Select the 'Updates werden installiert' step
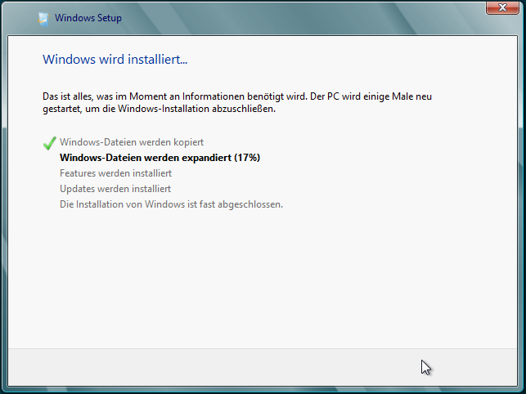The height and width of the screenshot is (394, 526). coord(115,189)
